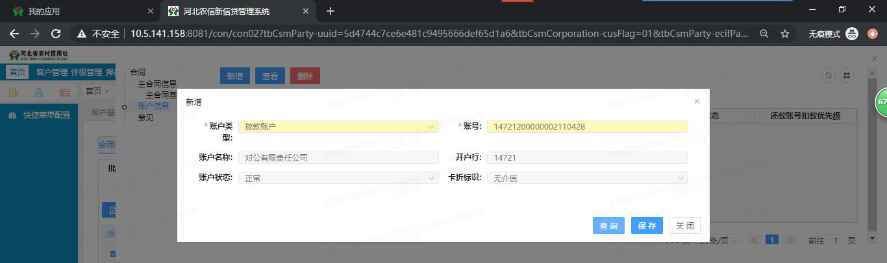Click the 关闭 button in dialog
Viewport: 887px width, 263px height.
click(x=684, y=225)
